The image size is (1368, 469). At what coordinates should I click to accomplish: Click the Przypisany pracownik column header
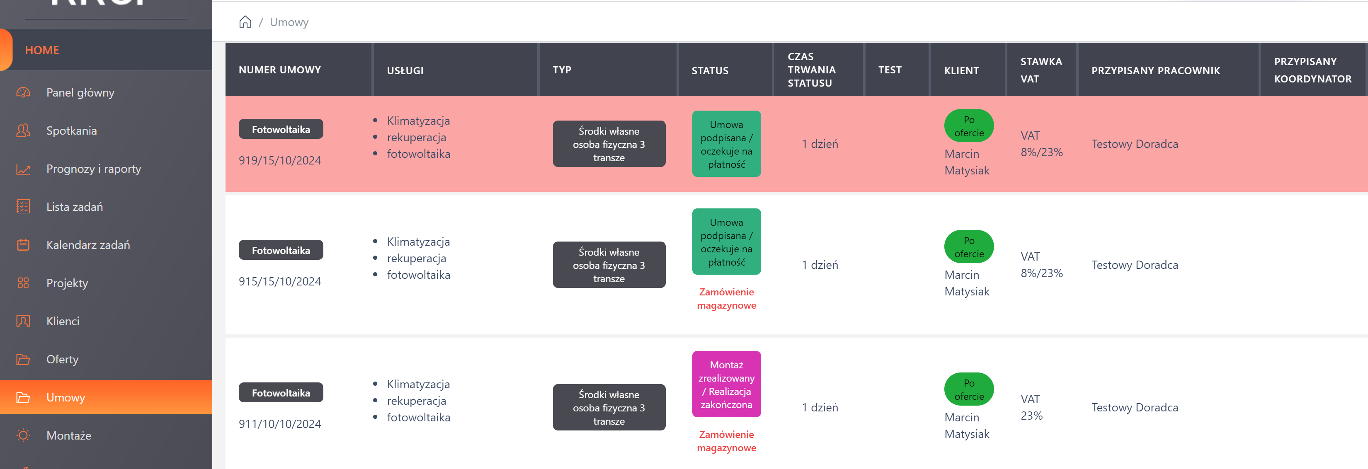1155,70
